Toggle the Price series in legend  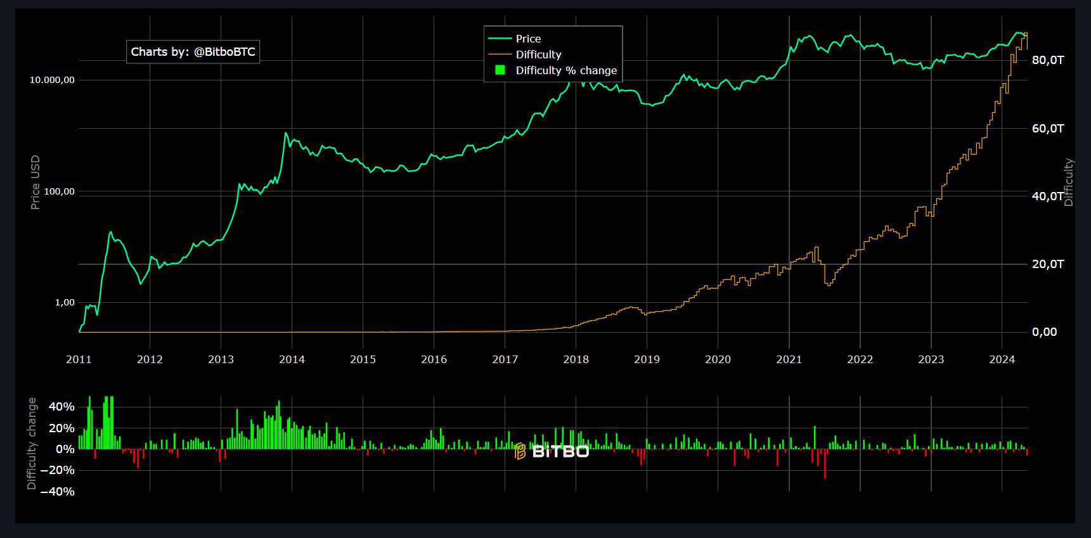tap(528, 39)
